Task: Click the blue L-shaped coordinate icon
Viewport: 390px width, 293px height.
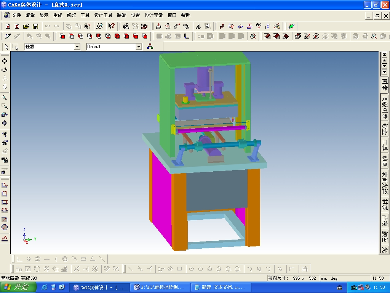Action: tap(187, 36)
